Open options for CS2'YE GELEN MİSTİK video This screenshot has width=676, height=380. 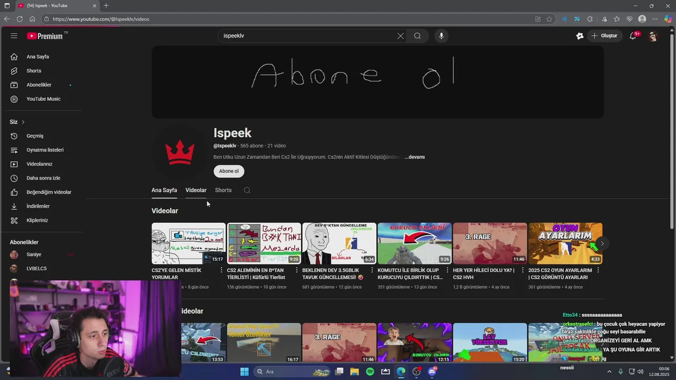click(x=221, y=270)
